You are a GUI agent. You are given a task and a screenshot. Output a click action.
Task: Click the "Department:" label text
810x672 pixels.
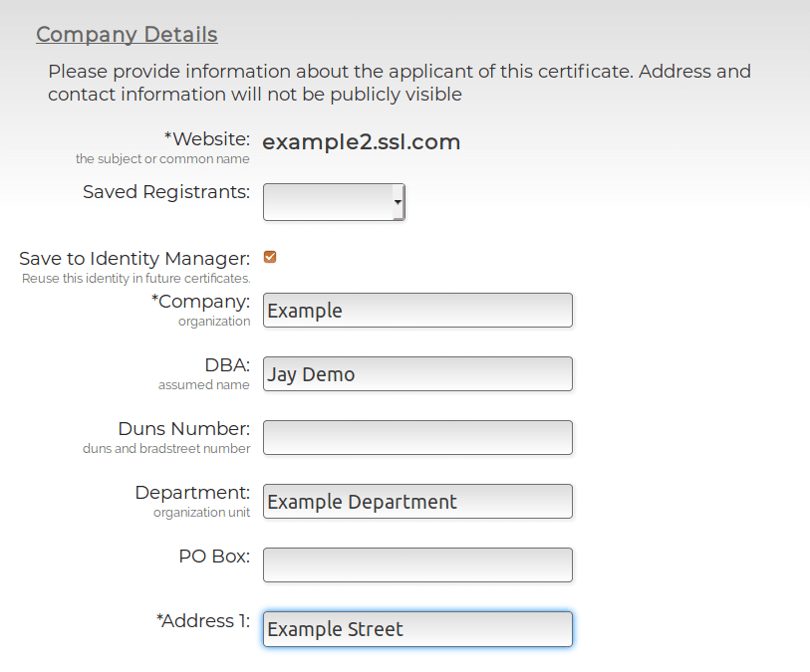(192, 493)
